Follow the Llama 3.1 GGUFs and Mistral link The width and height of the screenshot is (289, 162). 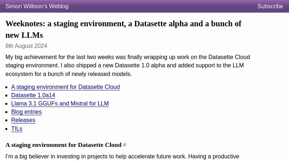(60, 103)
